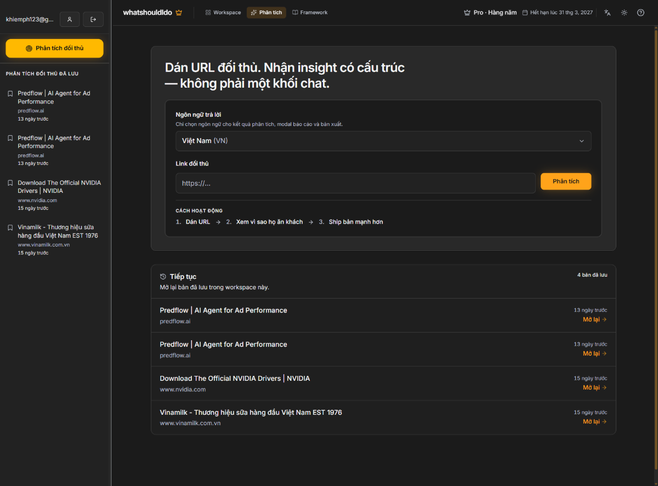Click the 4 bản đã lưu label
This screenshot has height=486, width=658.
point(592,275)
